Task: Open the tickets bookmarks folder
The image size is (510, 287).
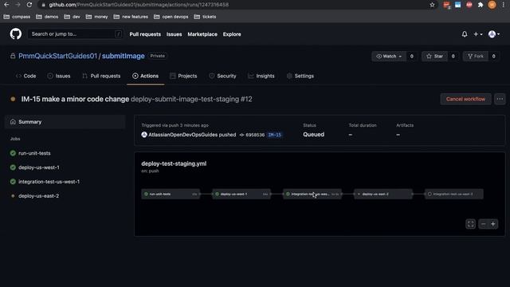Action: (x=205, y=17)
